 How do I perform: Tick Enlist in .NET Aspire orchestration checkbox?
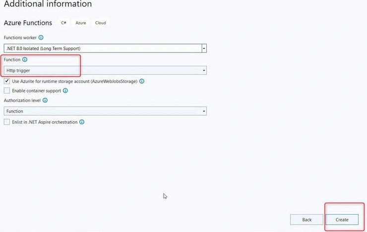pyautogui.click(x=7, y=122)
